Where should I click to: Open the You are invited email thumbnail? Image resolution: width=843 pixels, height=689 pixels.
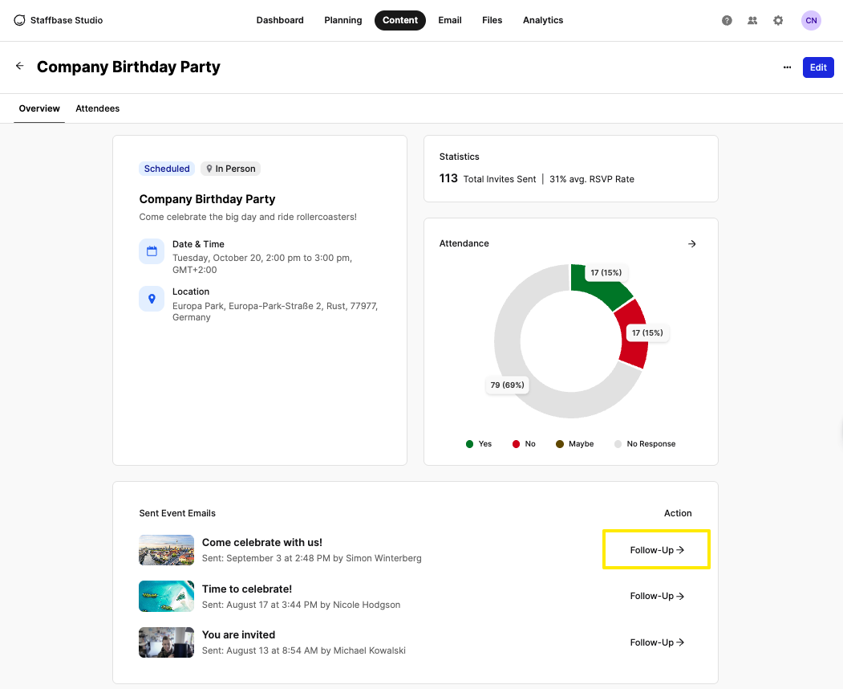[166, 642]
